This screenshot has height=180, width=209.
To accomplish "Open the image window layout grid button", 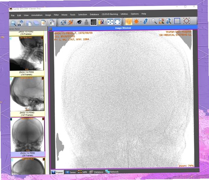I will [50, 29].
